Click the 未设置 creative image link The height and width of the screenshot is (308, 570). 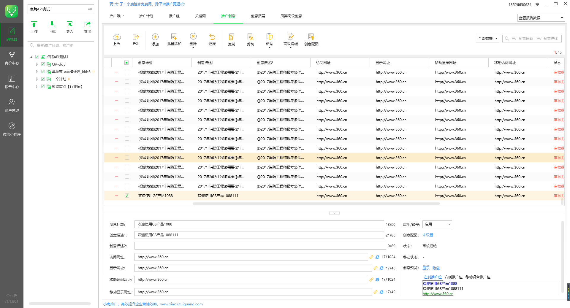click(x=427, y=235)
